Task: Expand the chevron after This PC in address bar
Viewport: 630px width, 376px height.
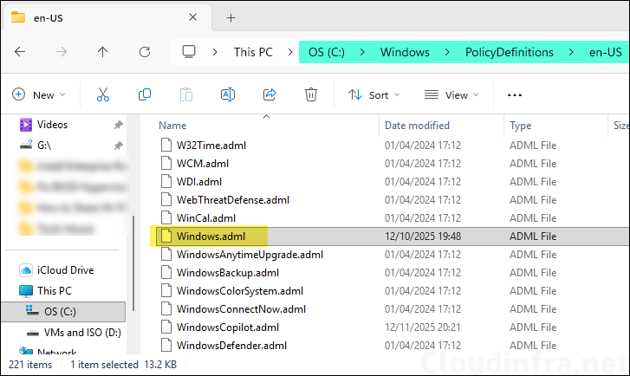Action: click(x=290, y=52)
